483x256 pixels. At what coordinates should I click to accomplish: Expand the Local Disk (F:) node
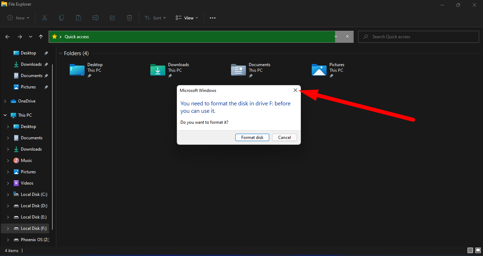coord(8,228)
